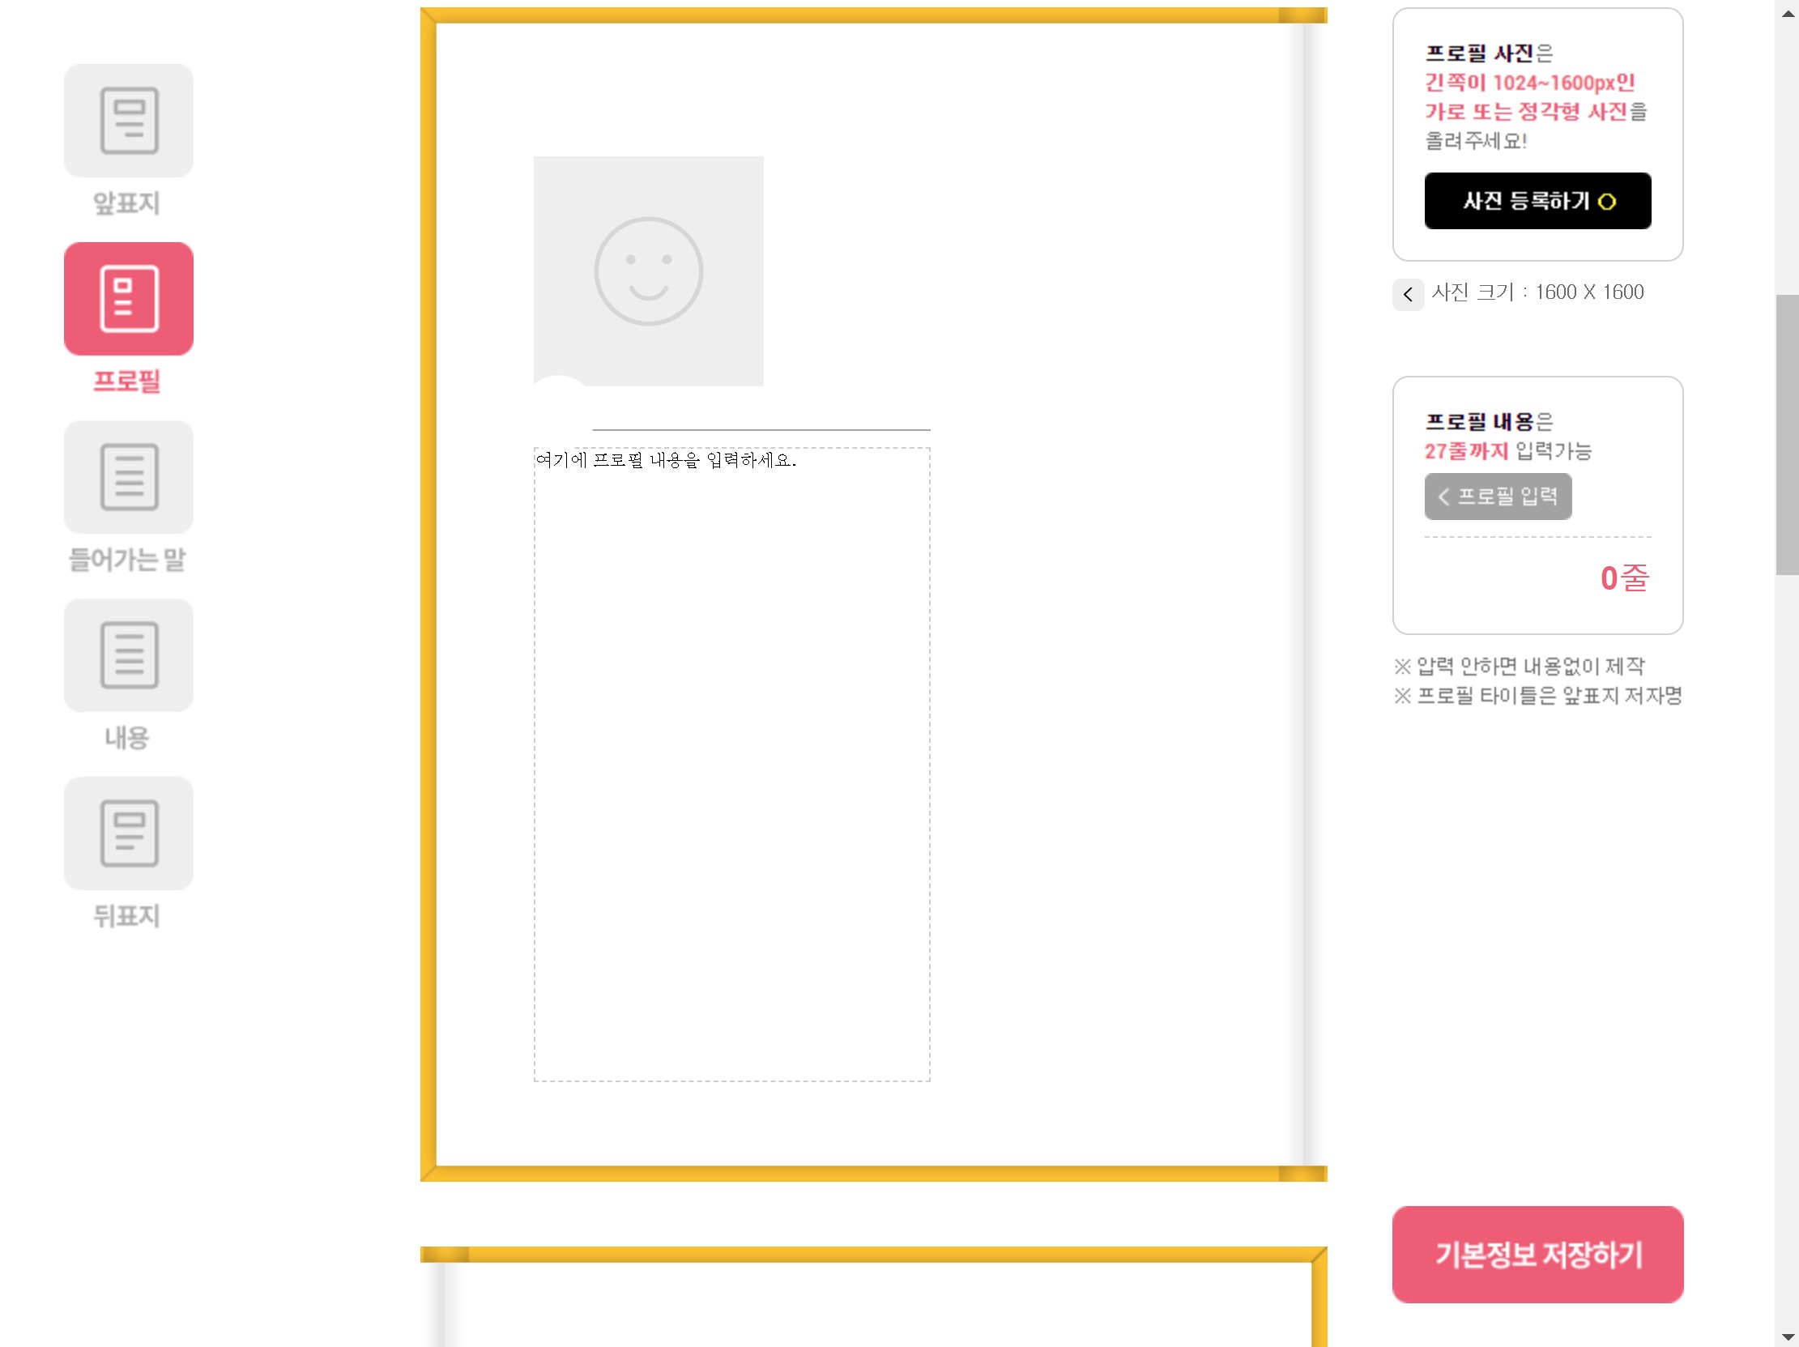Click the yellow circle on 사진 등록하기
The width and height of the screenshot is (1799, 1347).
point(1606,202)
